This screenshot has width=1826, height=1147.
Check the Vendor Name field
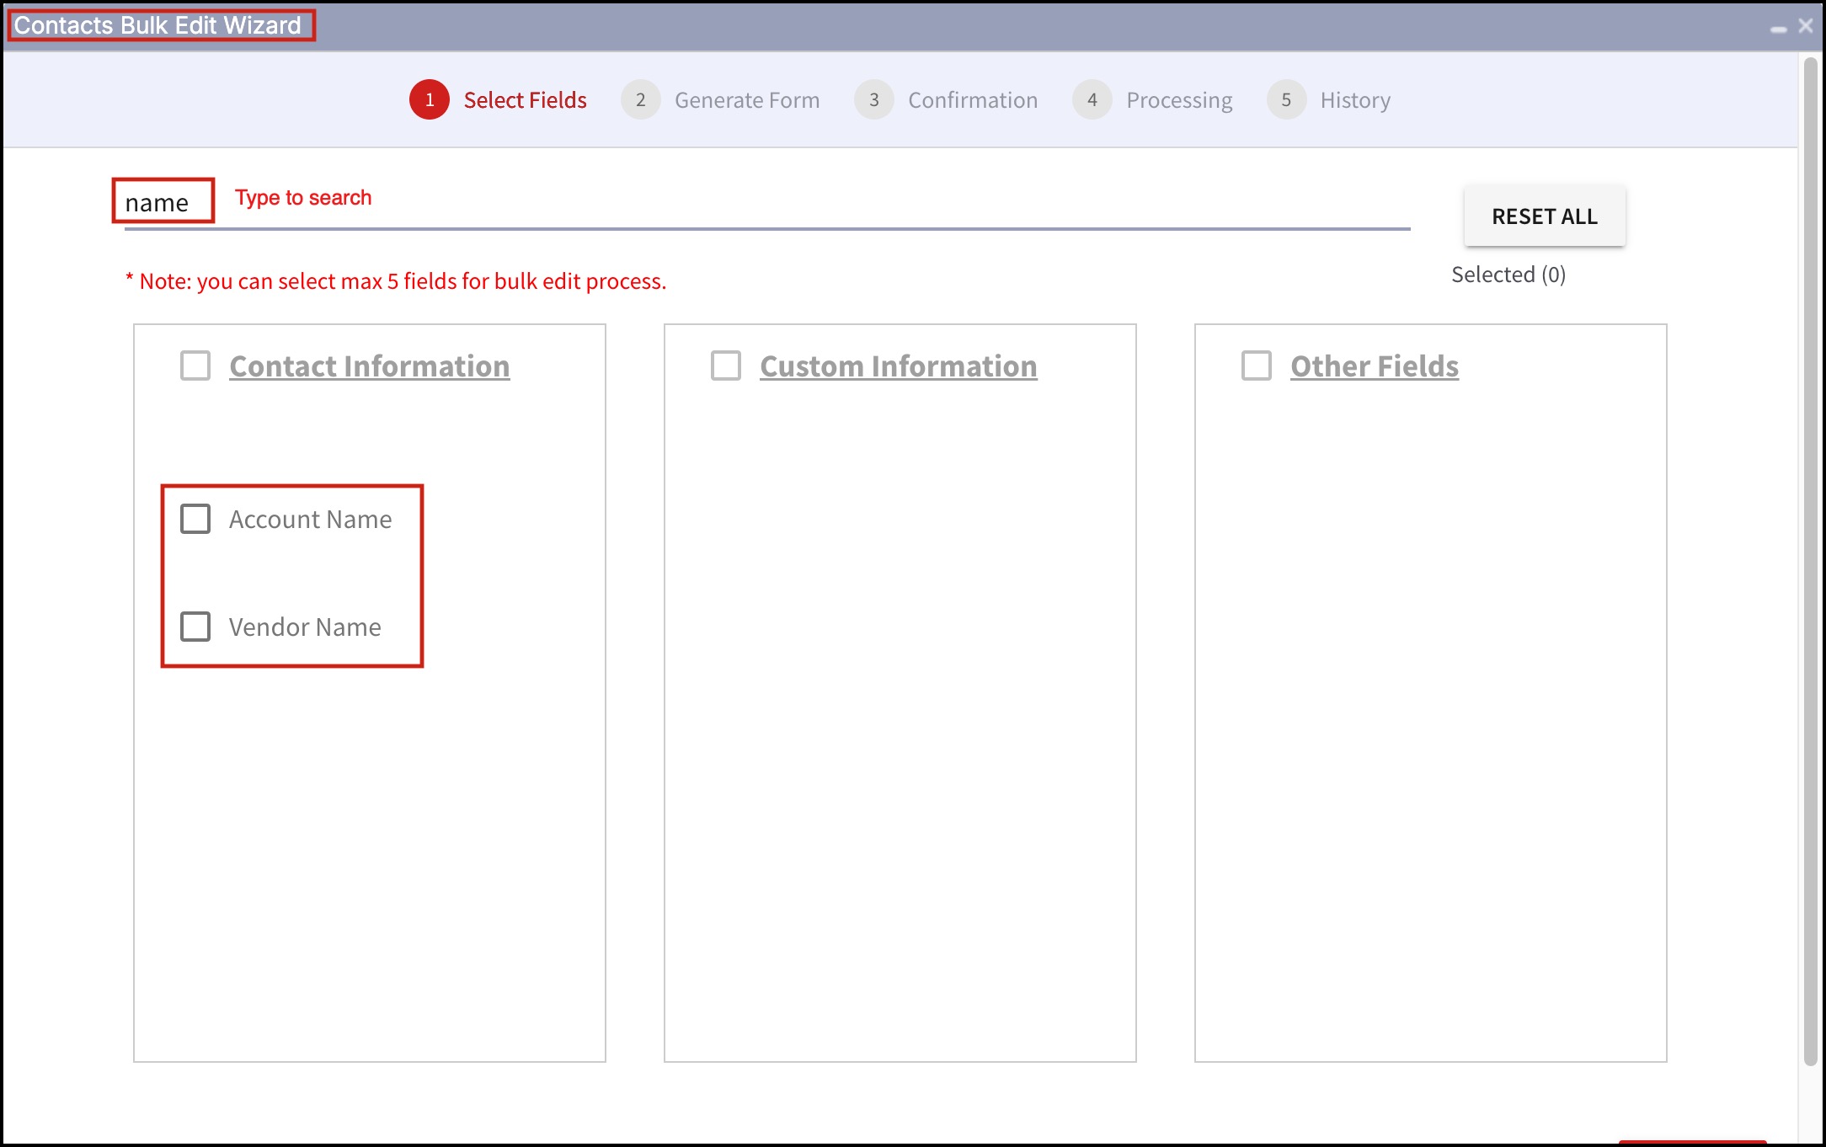pyautogui.click(x=195, y=627)
